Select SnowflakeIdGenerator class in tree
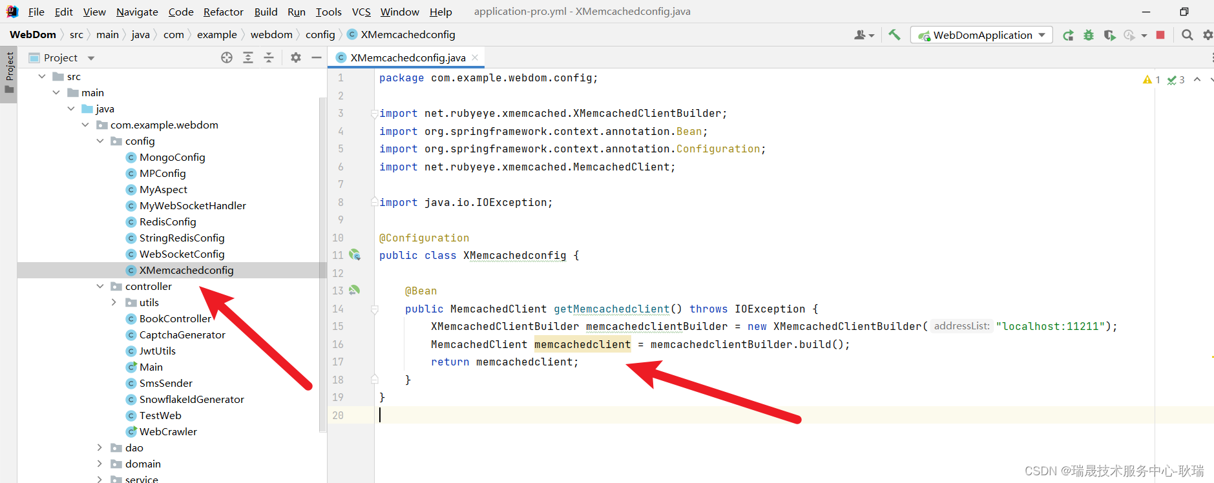This screenshot has height=483, width=1214. [191, 399]
